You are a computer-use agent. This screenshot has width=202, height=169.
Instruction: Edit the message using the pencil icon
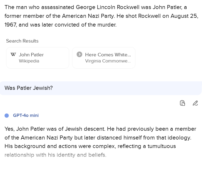[x=195, y=103]
